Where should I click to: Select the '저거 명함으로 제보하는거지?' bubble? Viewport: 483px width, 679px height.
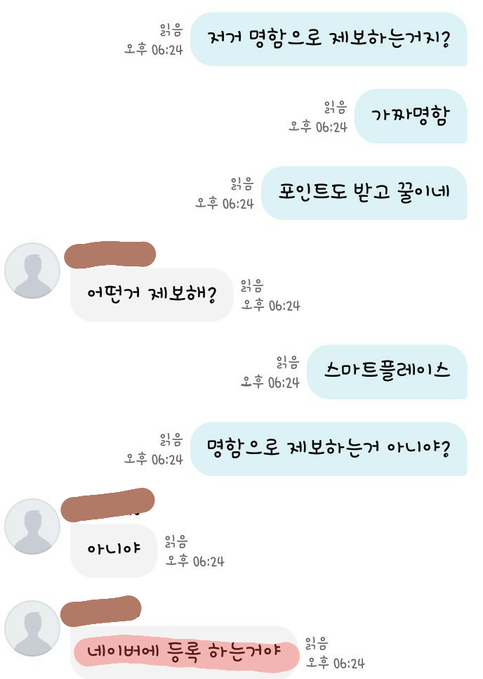[329, 39]
